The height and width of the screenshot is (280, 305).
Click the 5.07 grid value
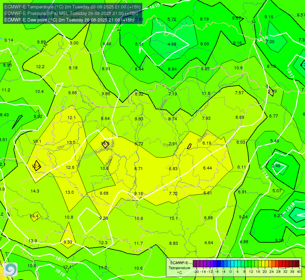tap(277, 191)
